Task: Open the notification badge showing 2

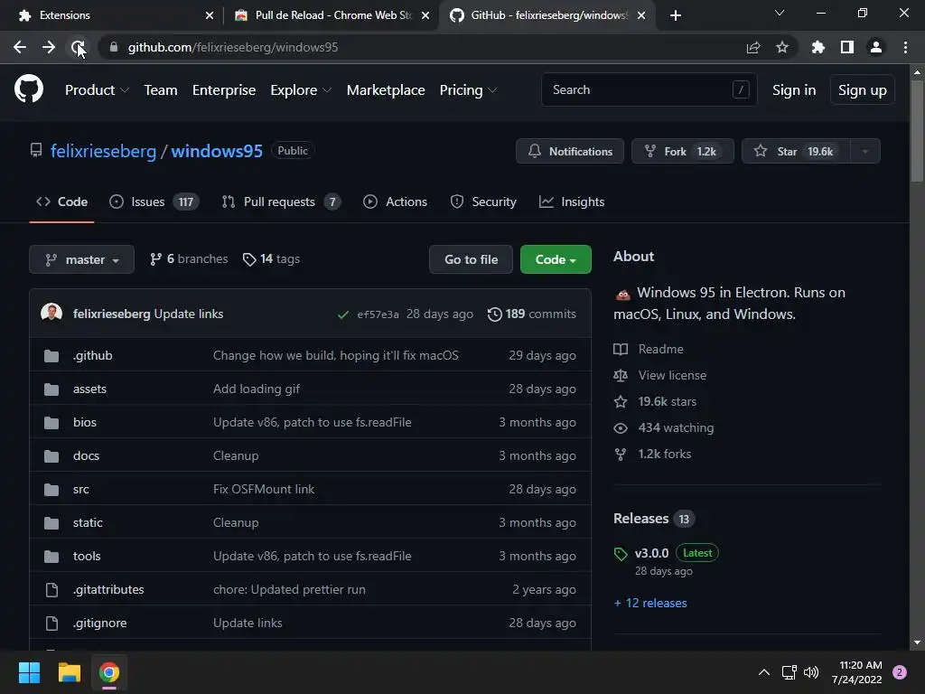Action: point(900,672)
